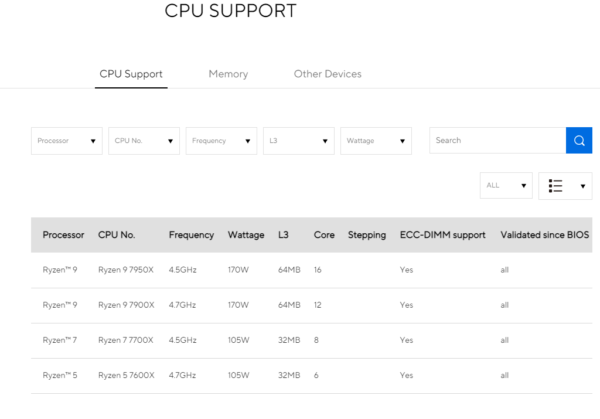Select the Ryzen 9 7900X row
This screenshot has width=600, height=419.
point(126,305)
